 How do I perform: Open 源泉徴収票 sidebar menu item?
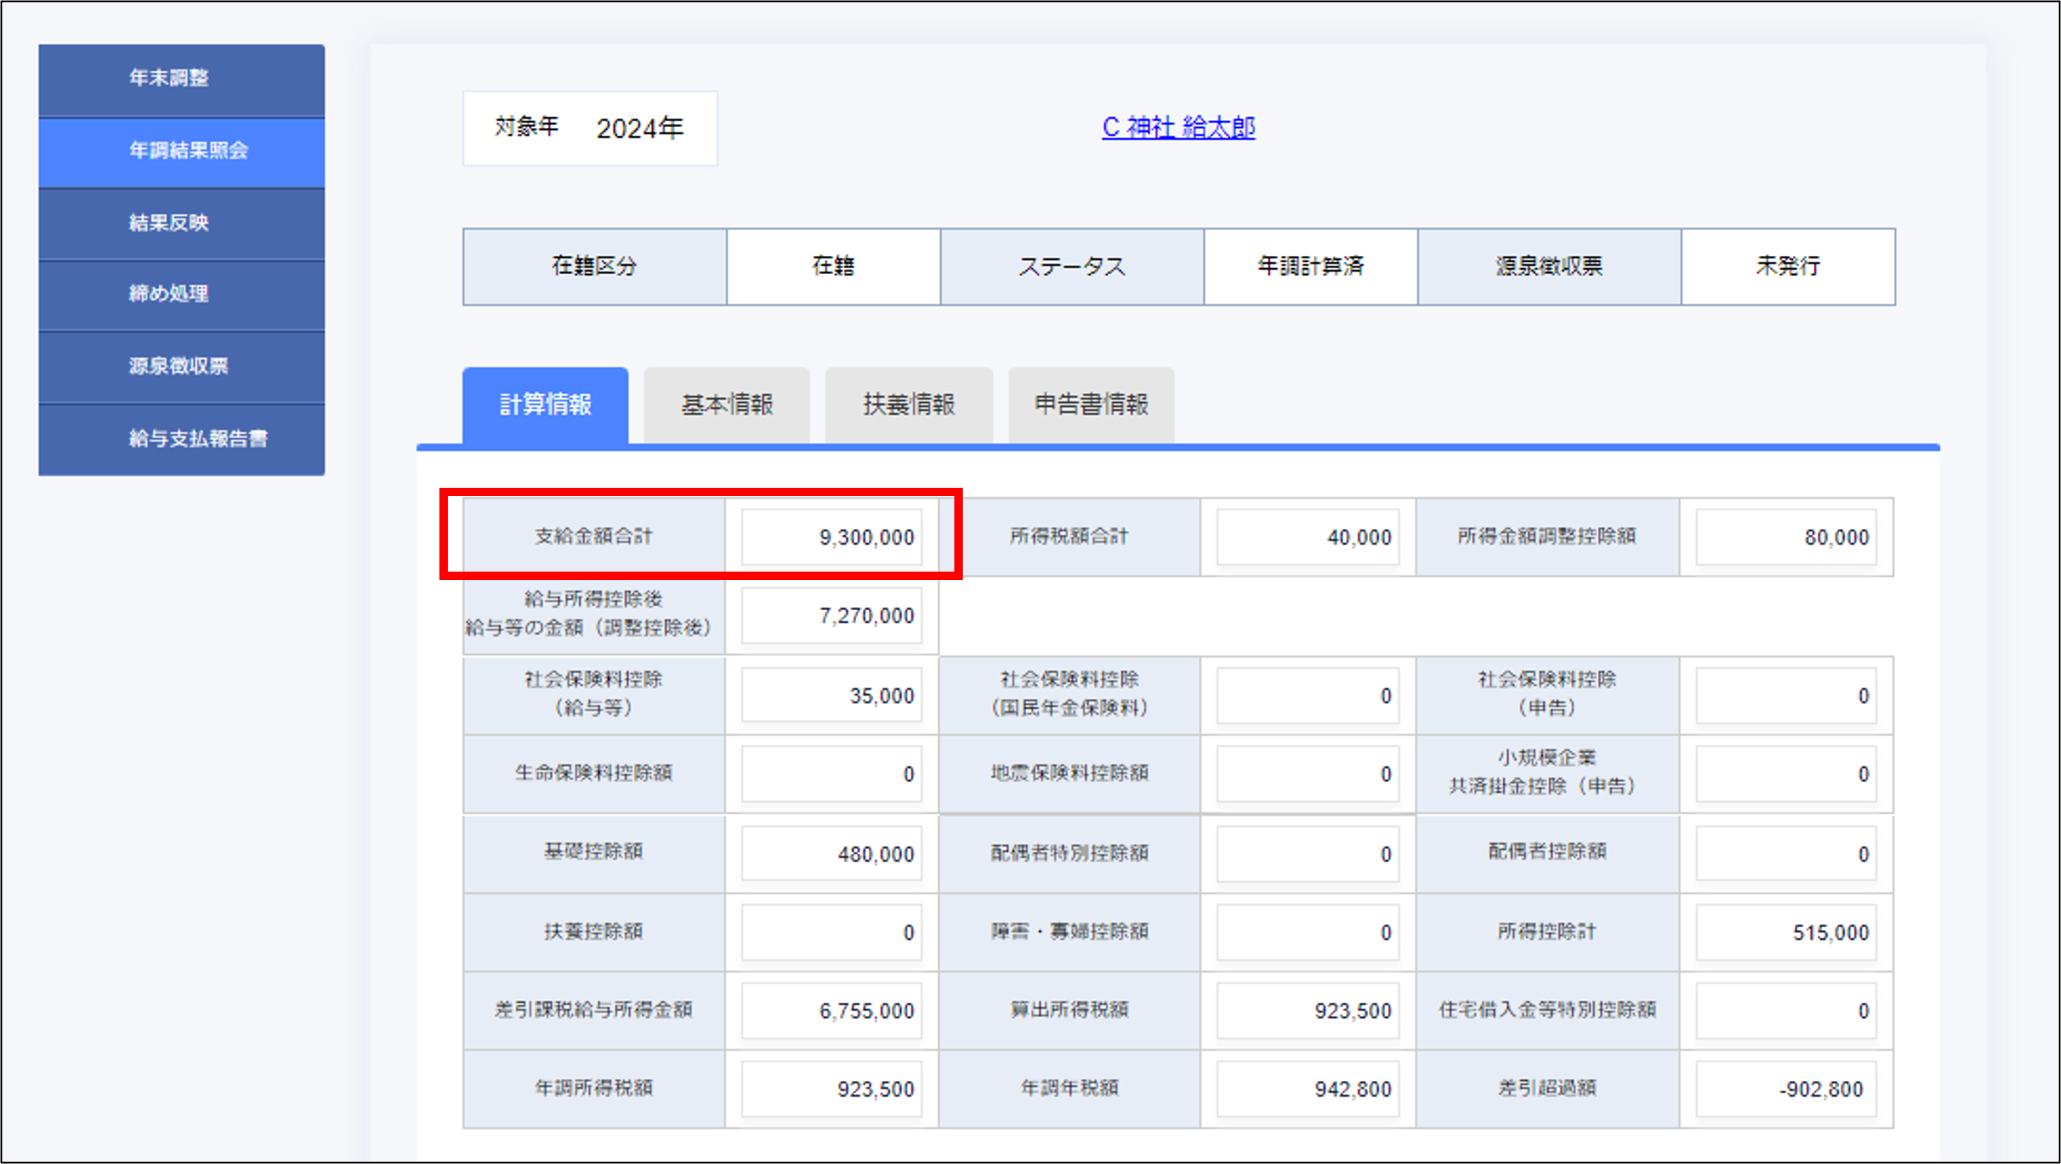(x=181, y=366)
